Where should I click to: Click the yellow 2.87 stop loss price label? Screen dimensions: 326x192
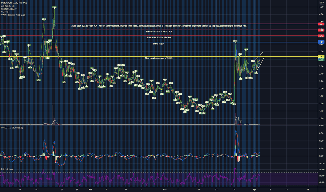[321, 56]
